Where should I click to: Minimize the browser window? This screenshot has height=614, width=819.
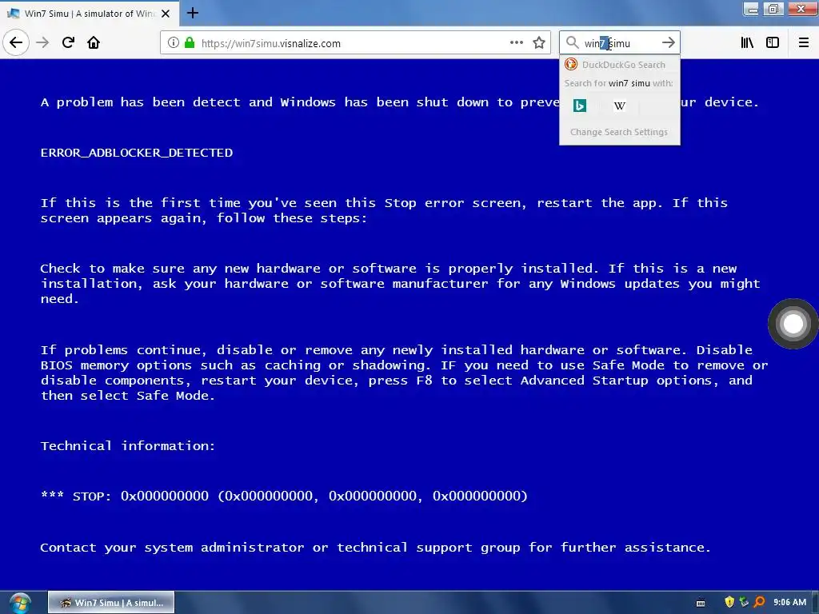(752, 8)
